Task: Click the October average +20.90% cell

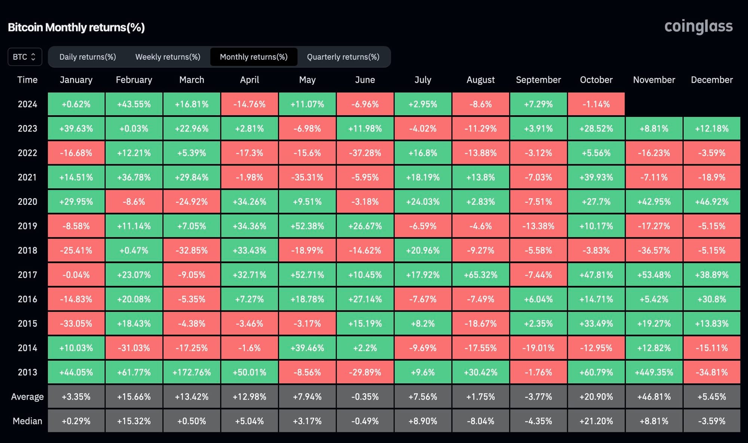Action: click(x=596, y=397)
